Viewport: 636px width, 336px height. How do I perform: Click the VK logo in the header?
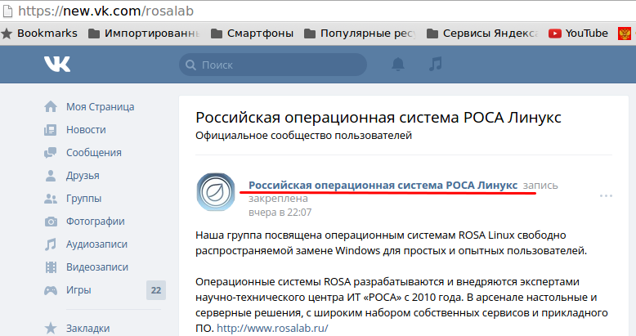57,64
